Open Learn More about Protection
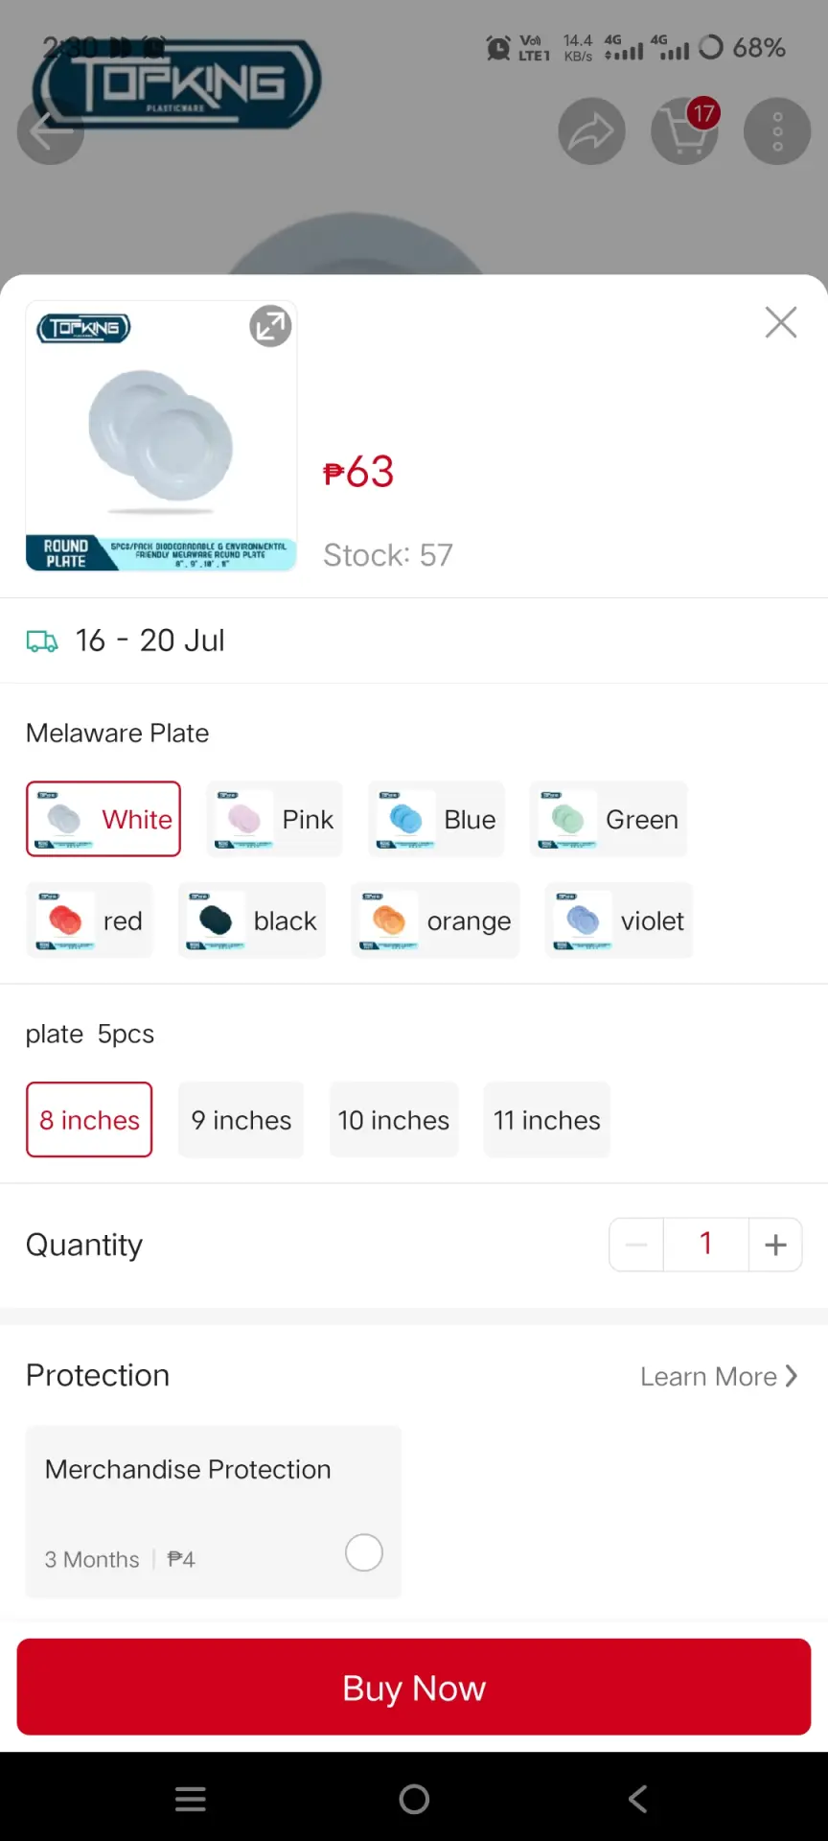This screenshot has height=1841, width=828. pyautogui.click(x=719, y=1376)
